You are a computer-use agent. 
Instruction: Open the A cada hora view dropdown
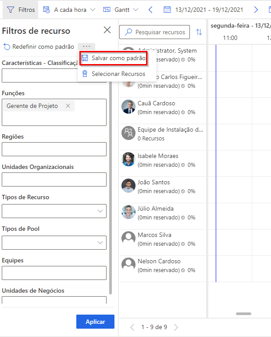[69, 10]
